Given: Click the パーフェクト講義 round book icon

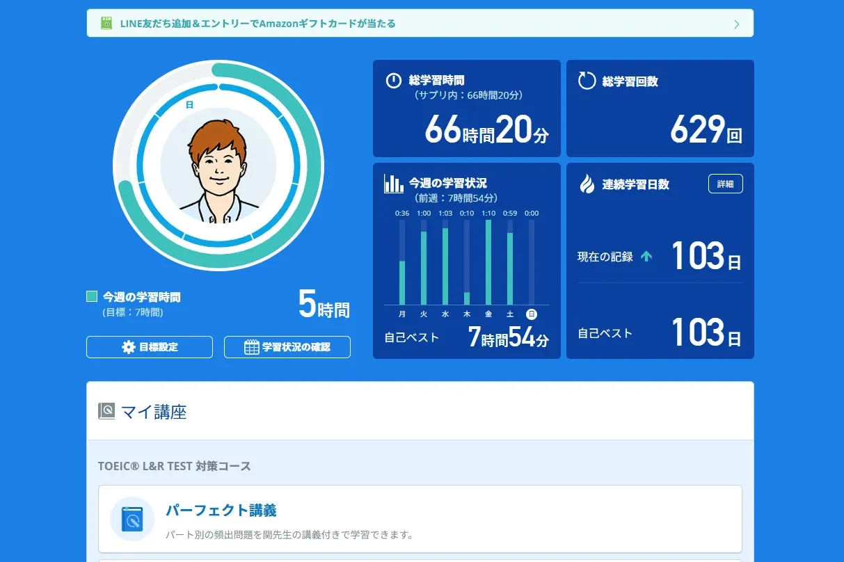Looking at the screenshot, I should (132, 519).
